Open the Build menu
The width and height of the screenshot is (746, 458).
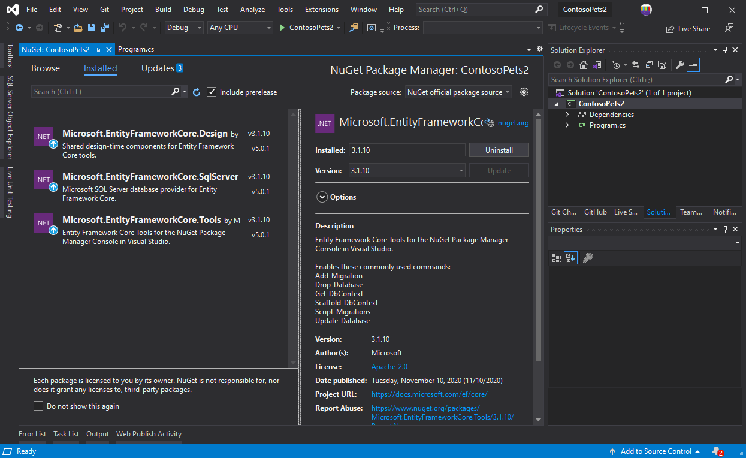pyautogui.click(x=163, y=10)
